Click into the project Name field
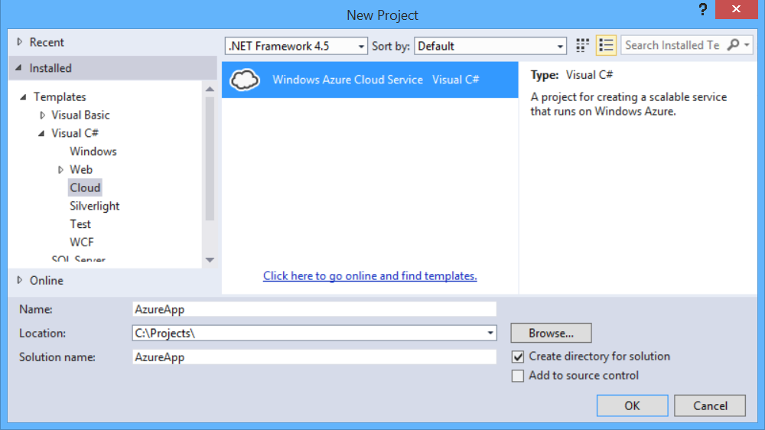The image size is (765, 430). tap(314, 310)
